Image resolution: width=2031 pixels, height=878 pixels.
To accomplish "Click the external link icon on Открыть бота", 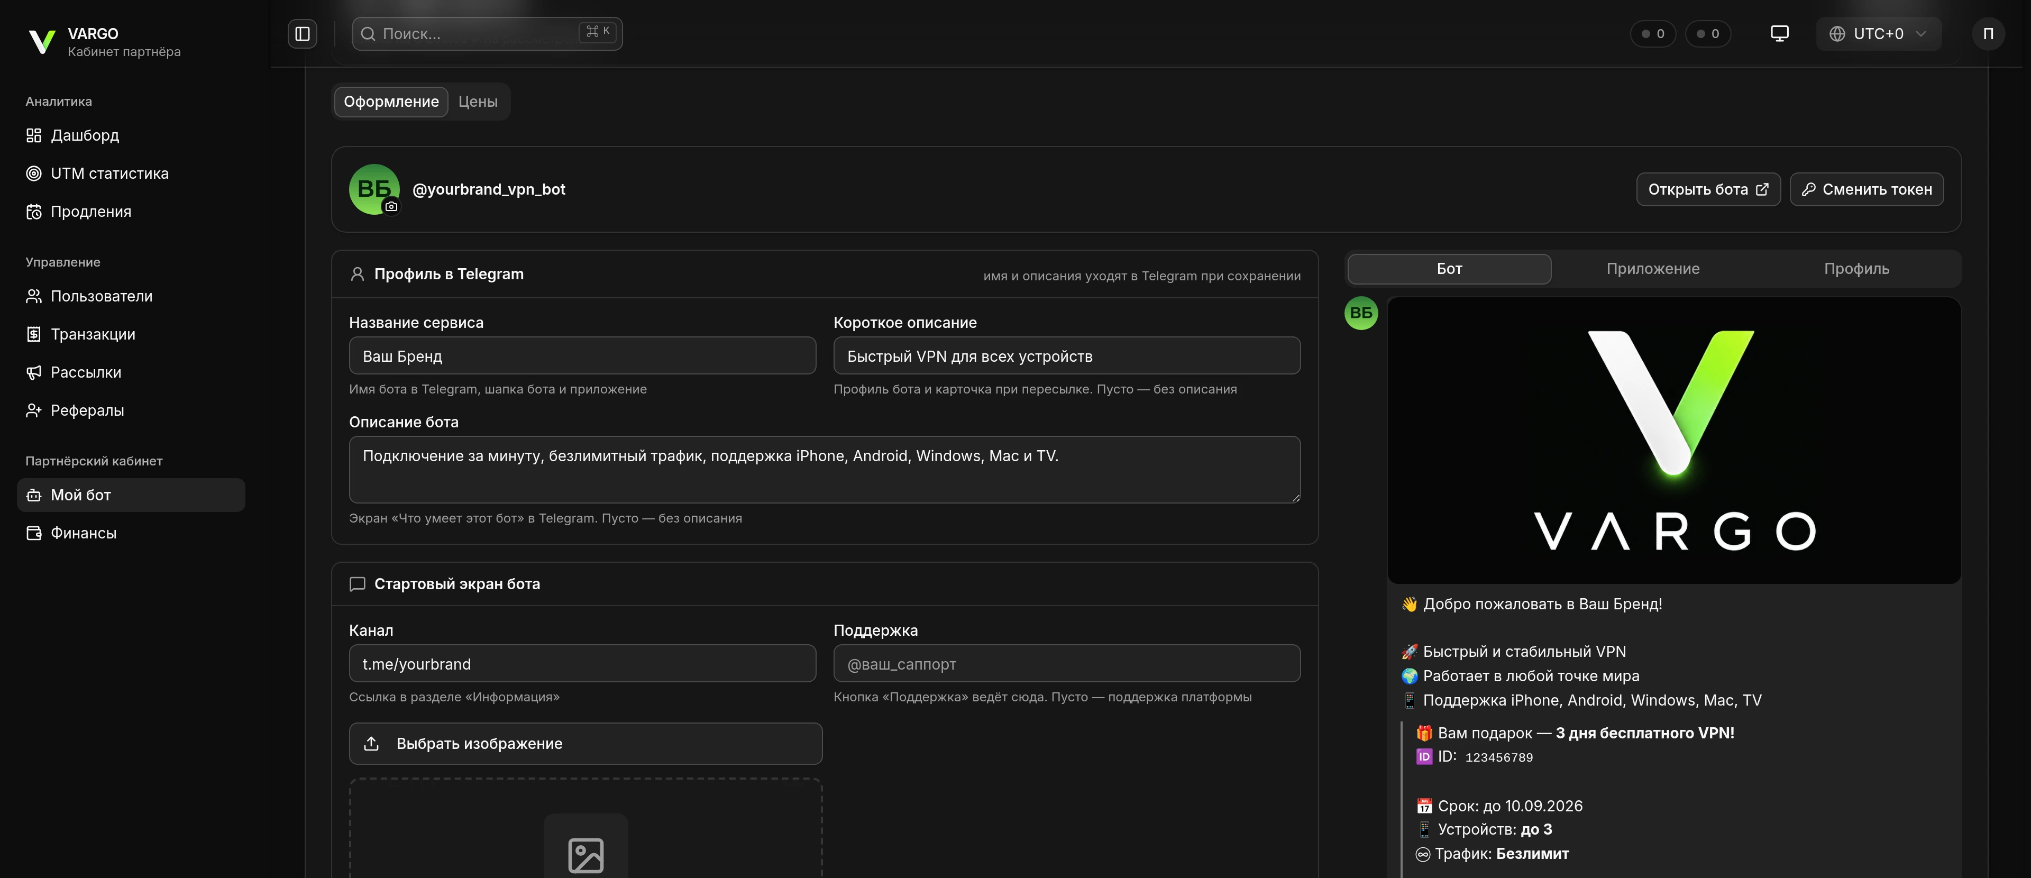I will pyautogui.click(x=1762, y=189).
